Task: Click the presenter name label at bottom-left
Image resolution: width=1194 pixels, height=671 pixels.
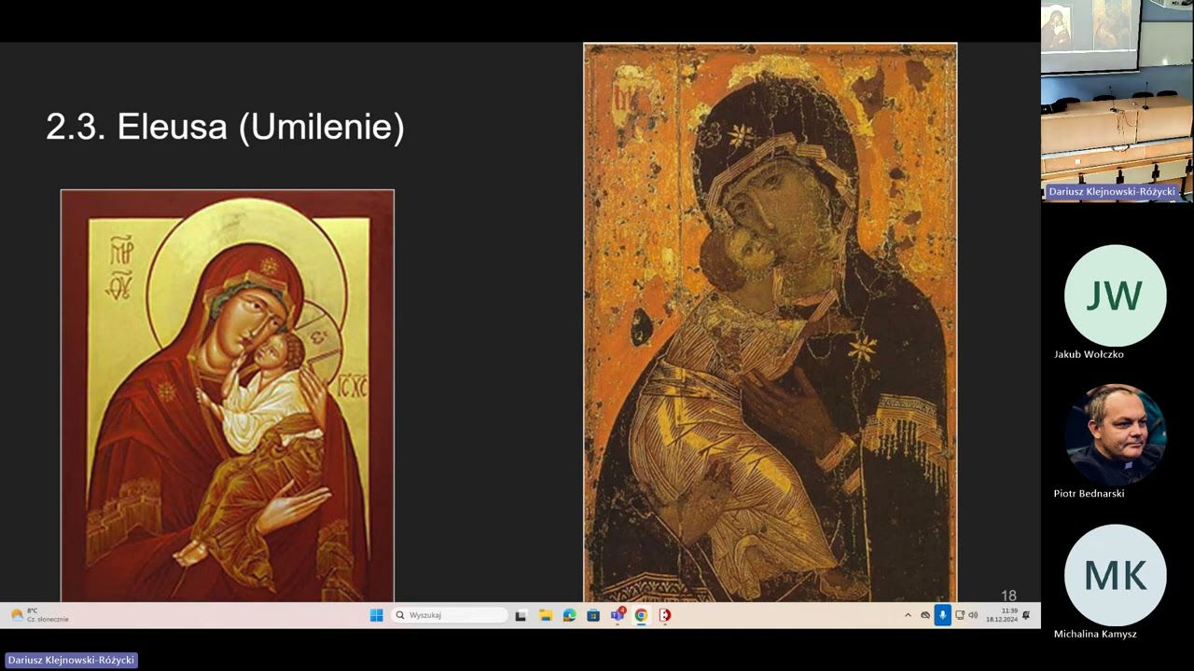Action: (x=71, y=660)
